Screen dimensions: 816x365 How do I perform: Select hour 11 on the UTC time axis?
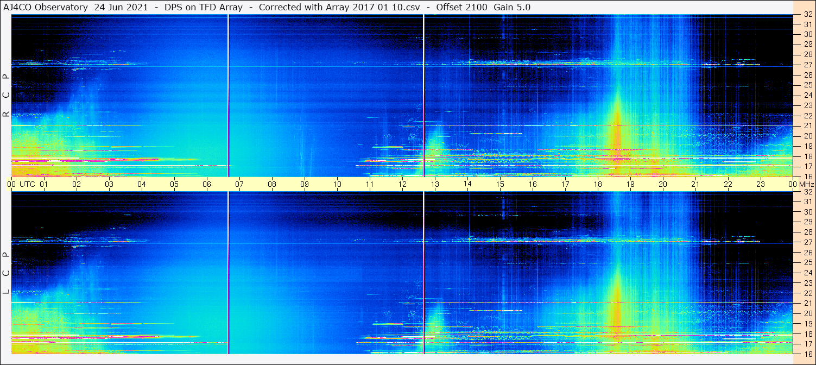tap(370, 184)
